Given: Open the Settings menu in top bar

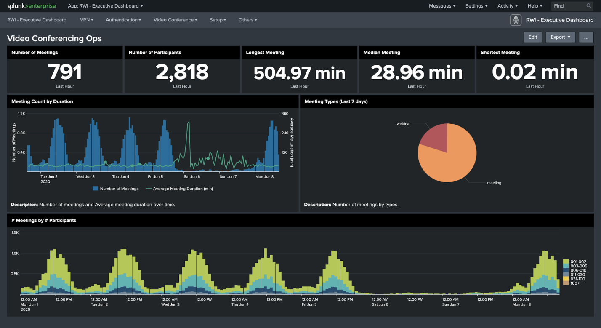Looking at the screenshot, I should [x=476, y=6].
